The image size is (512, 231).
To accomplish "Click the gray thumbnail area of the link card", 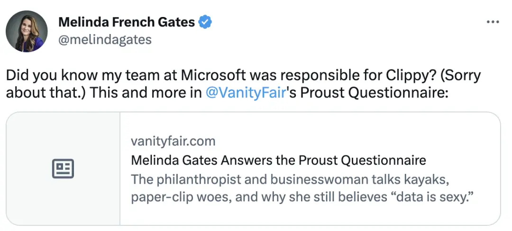I will tap(63, 169).
